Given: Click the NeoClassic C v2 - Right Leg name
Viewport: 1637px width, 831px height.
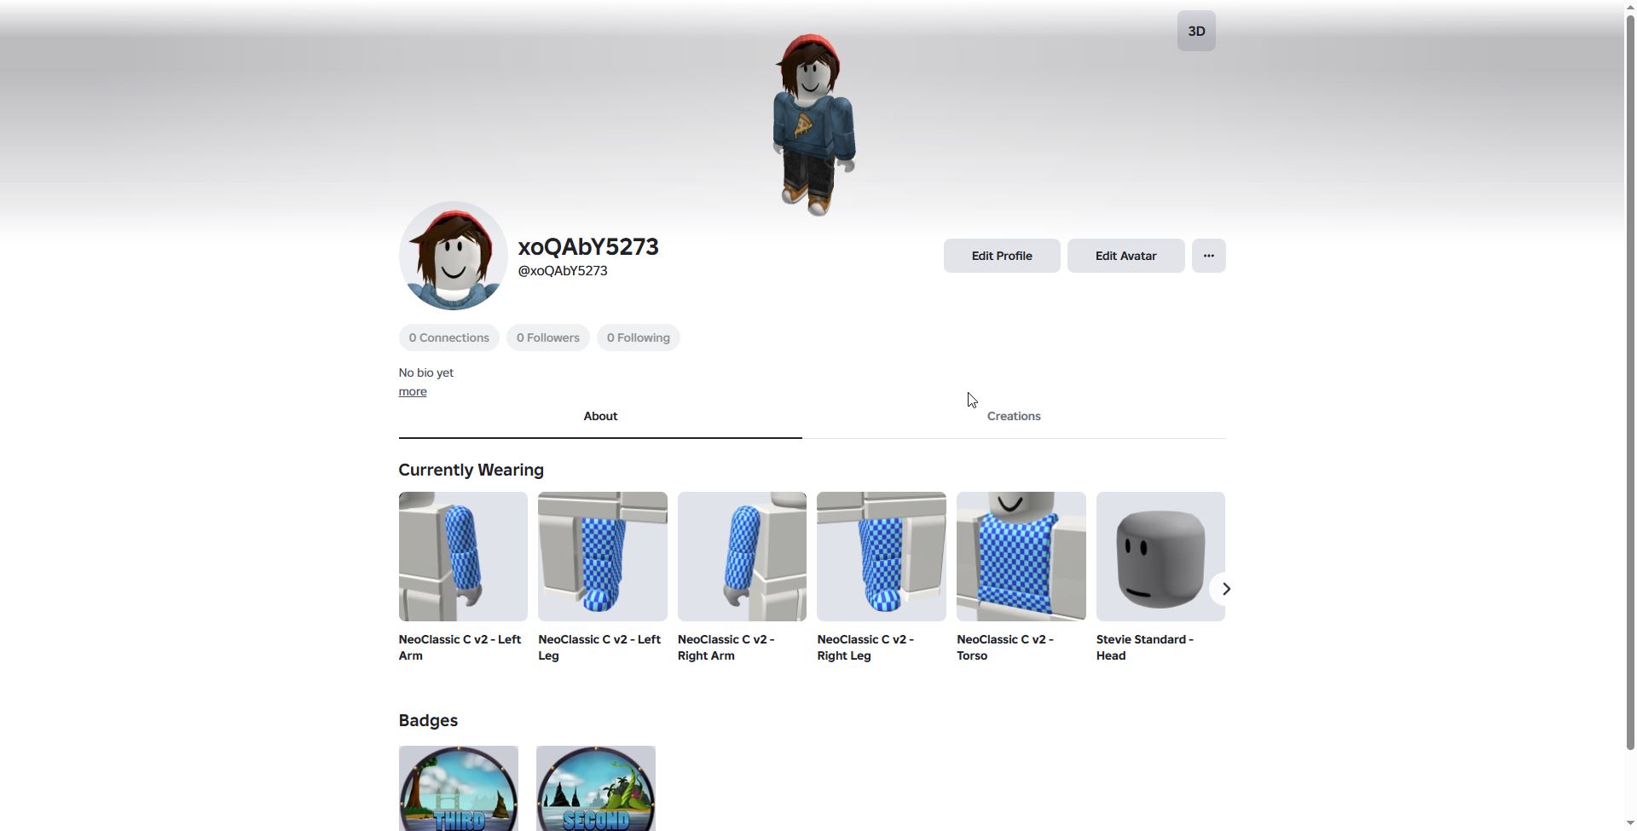Looking at the screenshot, I should [865, 648].
